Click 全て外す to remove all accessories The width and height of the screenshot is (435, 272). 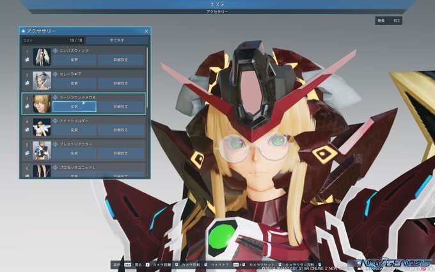(x=117, y=40)
